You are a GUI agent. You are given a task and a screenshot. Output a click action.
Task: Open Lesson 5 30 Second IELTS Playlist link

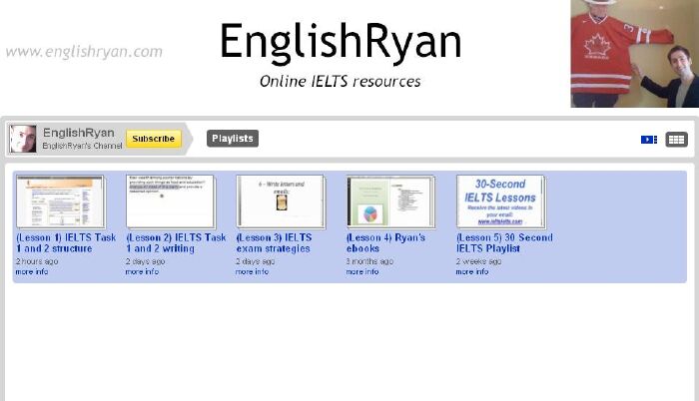pos(504,242)
